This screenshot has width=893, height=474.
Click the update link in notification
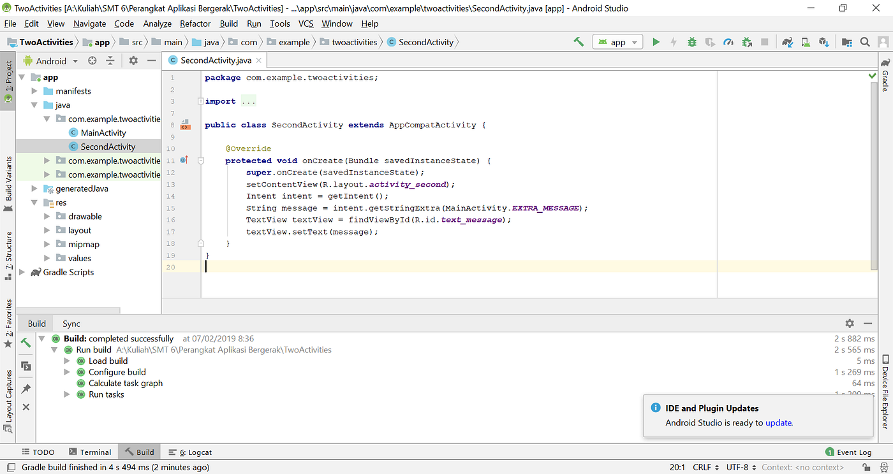tap(779, 422)
